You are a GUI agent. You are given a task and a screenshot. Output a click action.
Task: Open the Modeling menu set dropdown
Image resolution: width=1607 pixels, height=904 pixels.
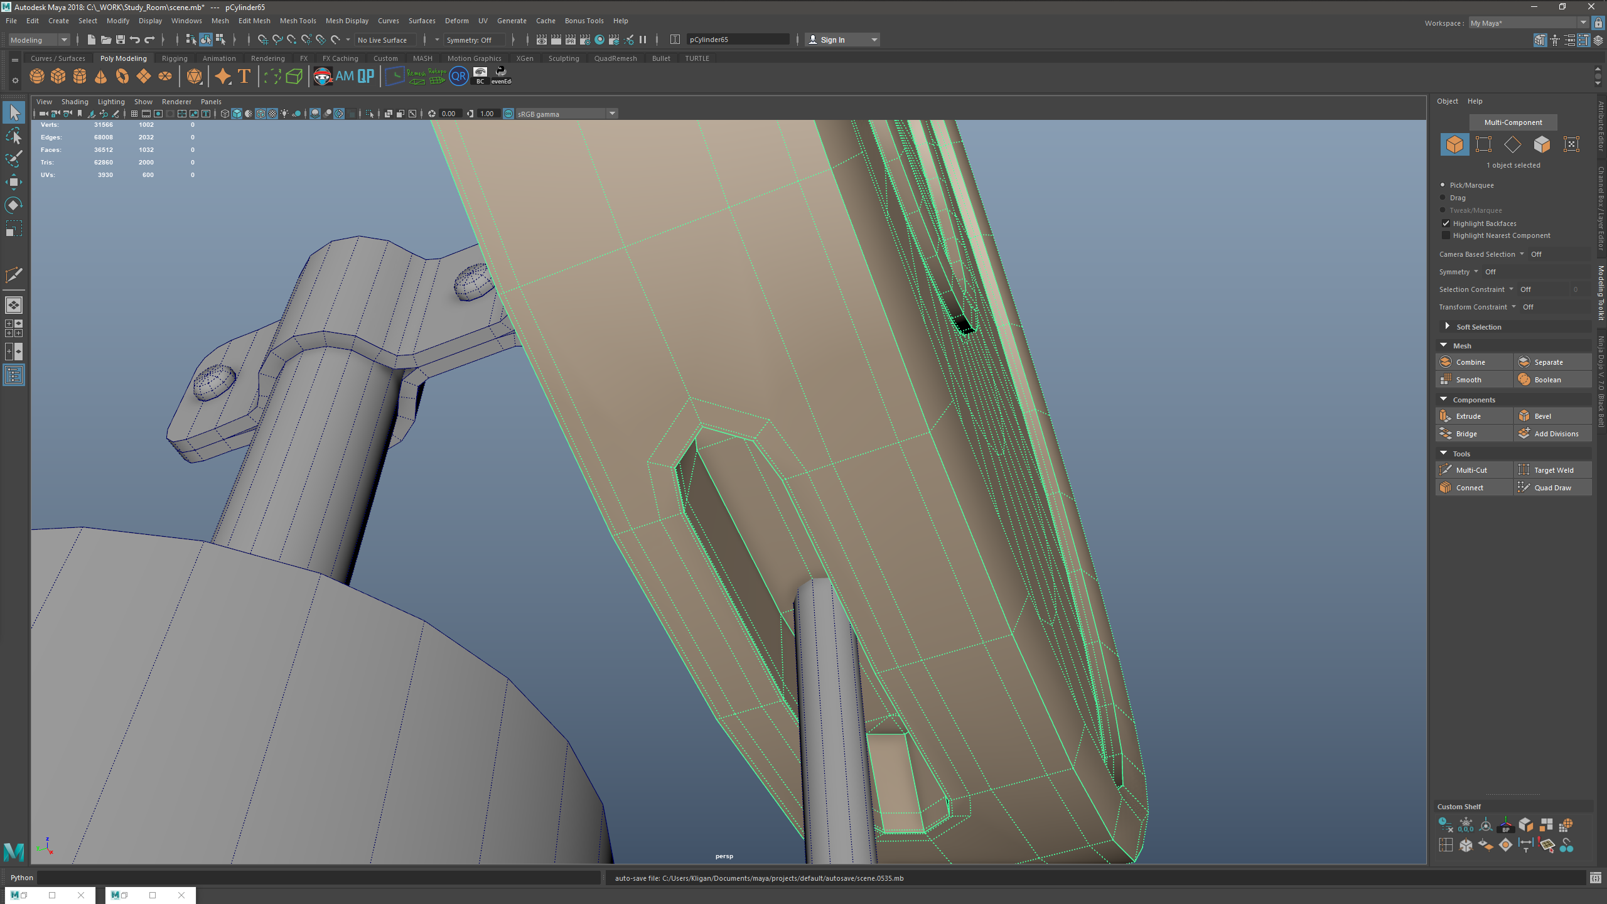click(39, 40)
